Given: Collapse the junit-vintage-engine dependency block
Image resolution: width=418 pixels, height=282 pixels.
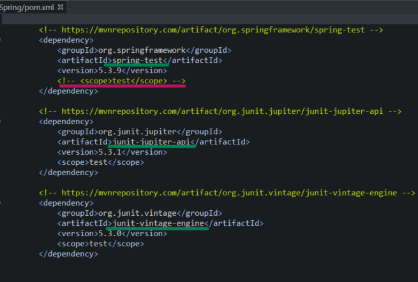Looking at the screenshot, I should click(x=2, y=203).
